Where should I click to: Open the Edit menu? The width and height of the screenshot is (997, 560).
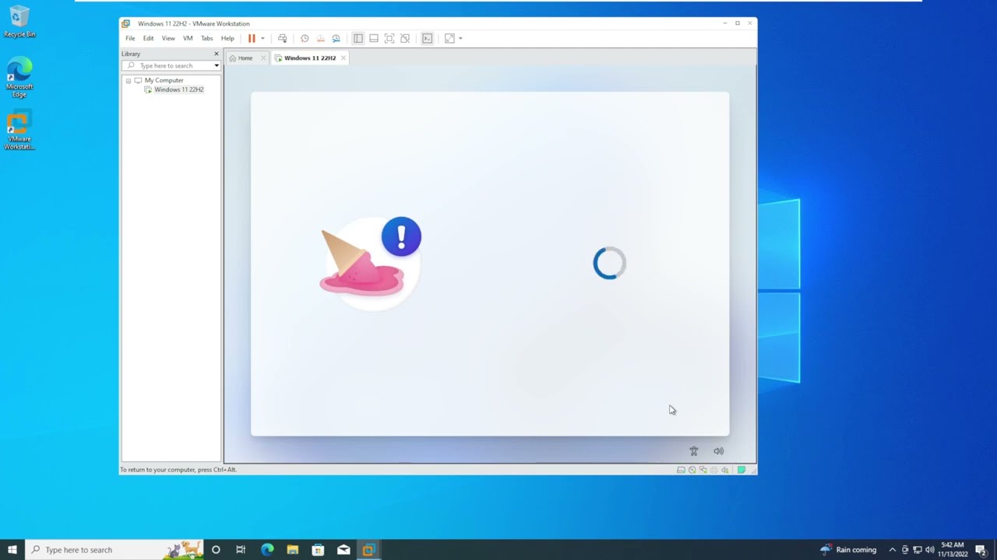pos(148,38)
